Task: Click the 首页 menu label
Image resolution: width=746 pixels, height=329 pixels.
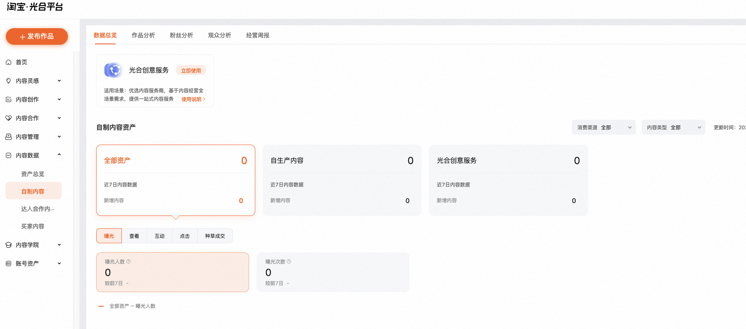Action: [22, 62]
